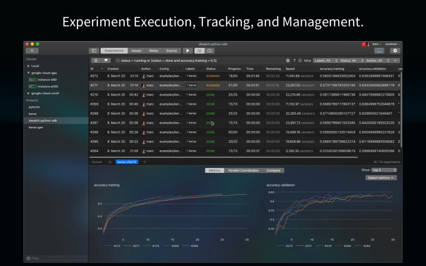The width and height of the screenshot is (426, 266).
Task: Open the Status: All dropdown
Action: (352, 61)
